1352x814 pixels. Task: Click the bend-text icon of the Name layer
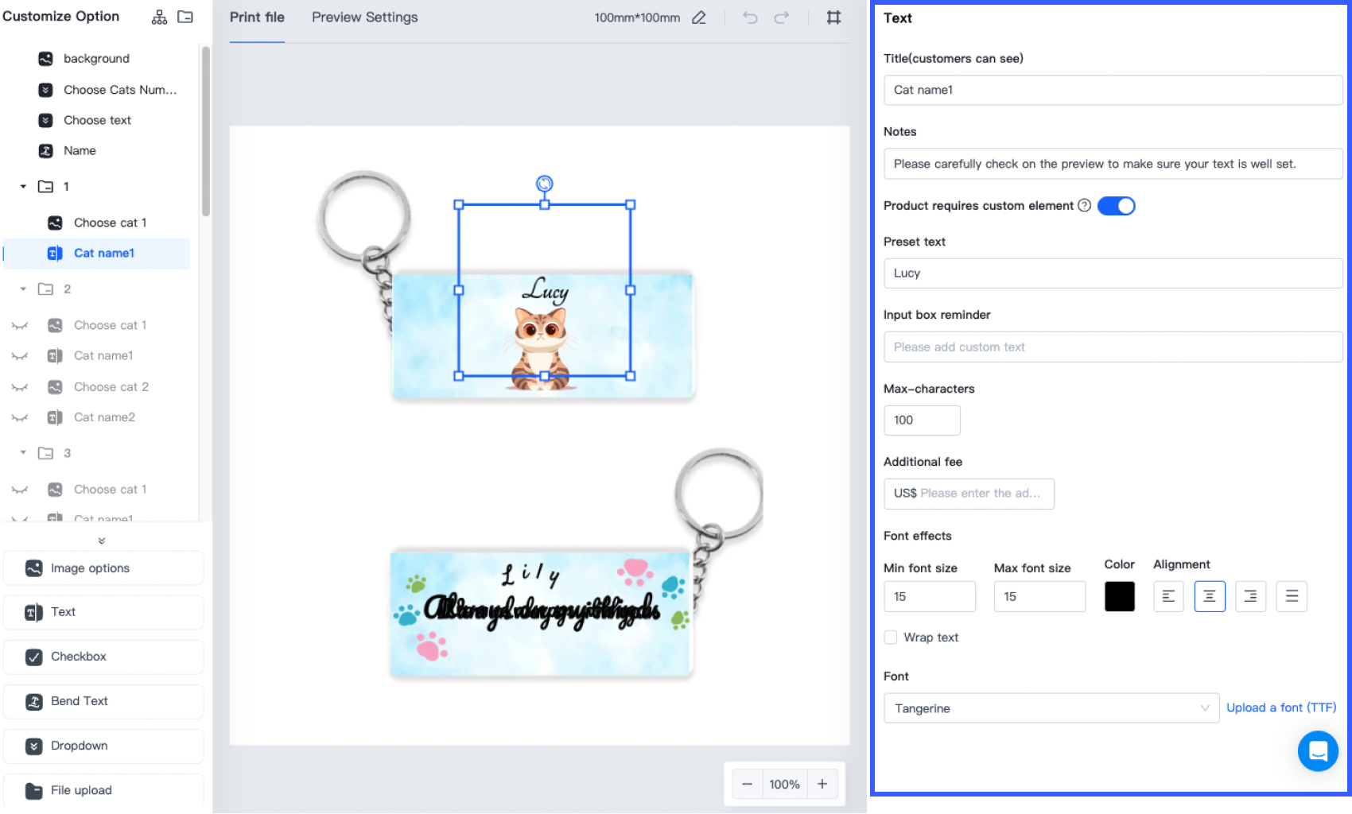[46, 151]
